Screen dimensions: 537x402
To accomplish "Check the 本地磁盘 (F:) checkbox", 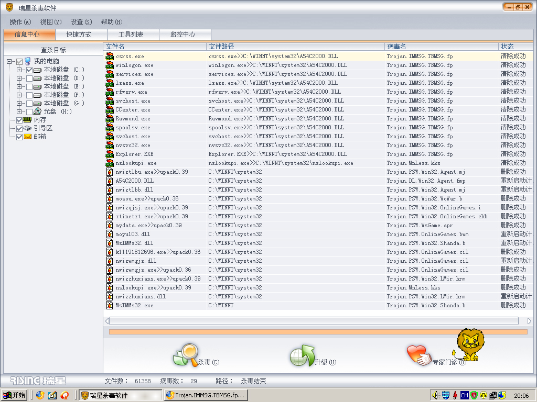I will click(x=29, y=95).
